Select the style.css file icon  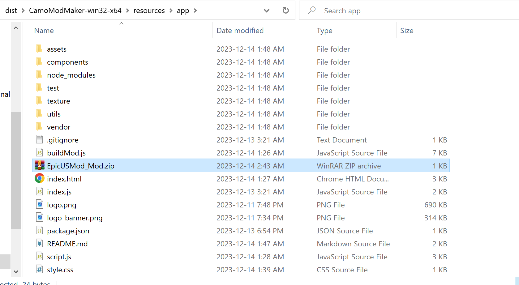pos(39,270)
